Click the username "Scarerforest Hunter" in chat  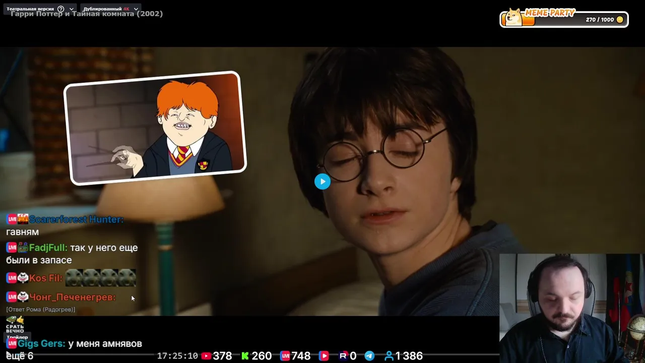pos(76,219)
